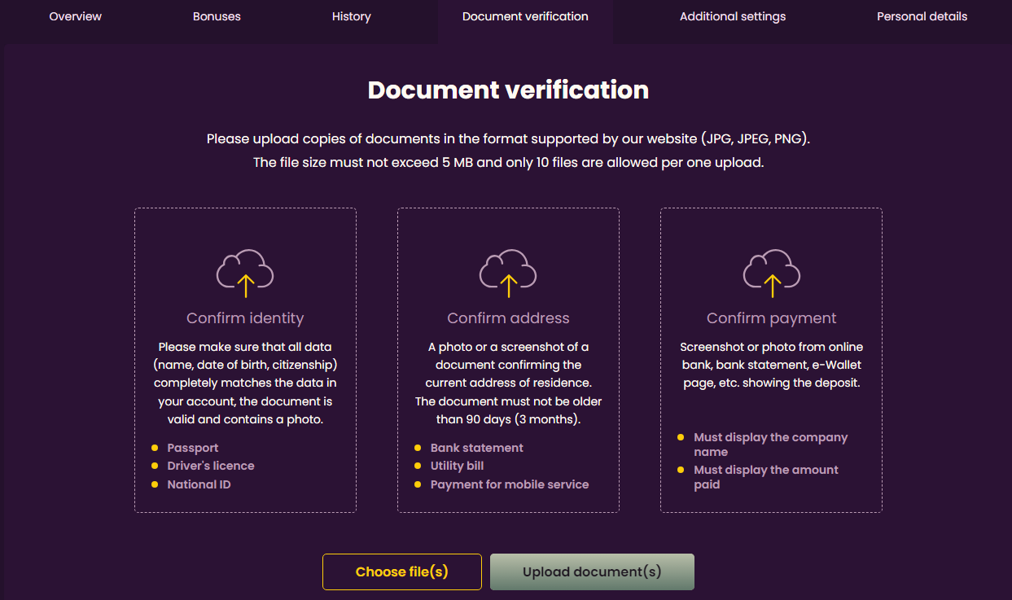The height and width of the screenshot is (600, 1012).
Task: Select the Document verification tab
Action: [525, 16]
